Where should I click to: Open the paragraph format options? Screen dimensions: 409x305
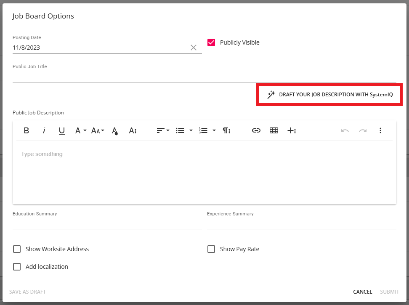click(x=226, y=130)
